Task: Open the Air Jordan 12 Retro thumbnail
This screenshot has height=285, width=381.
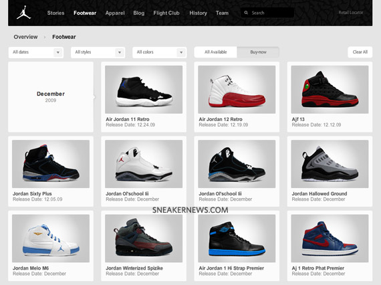Action: coord(237,90)
